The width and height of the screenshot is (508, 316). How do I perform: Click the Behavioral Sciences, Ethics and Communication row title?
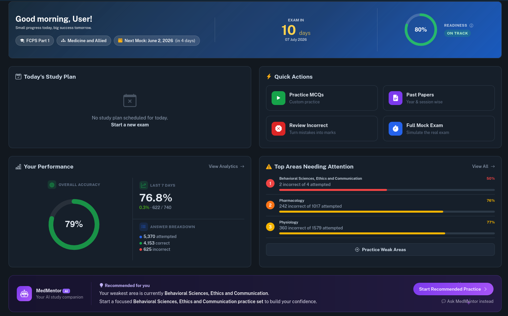[321, 178]
